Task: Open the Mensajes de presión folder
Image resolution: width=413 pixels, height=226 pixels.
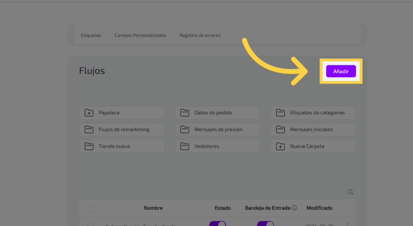Action: coord(217,130)
